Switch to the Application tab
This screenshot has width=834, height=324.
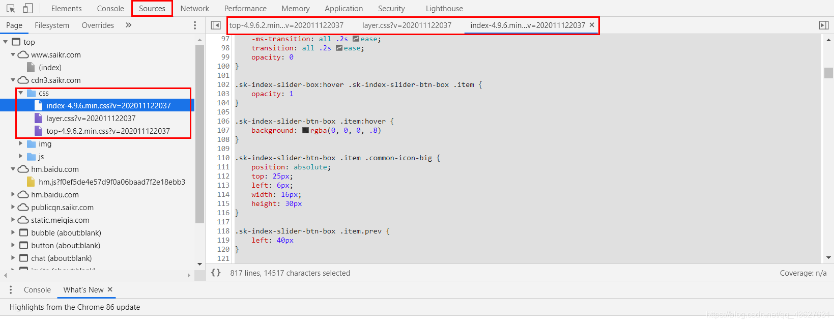[x=344, y=9]
